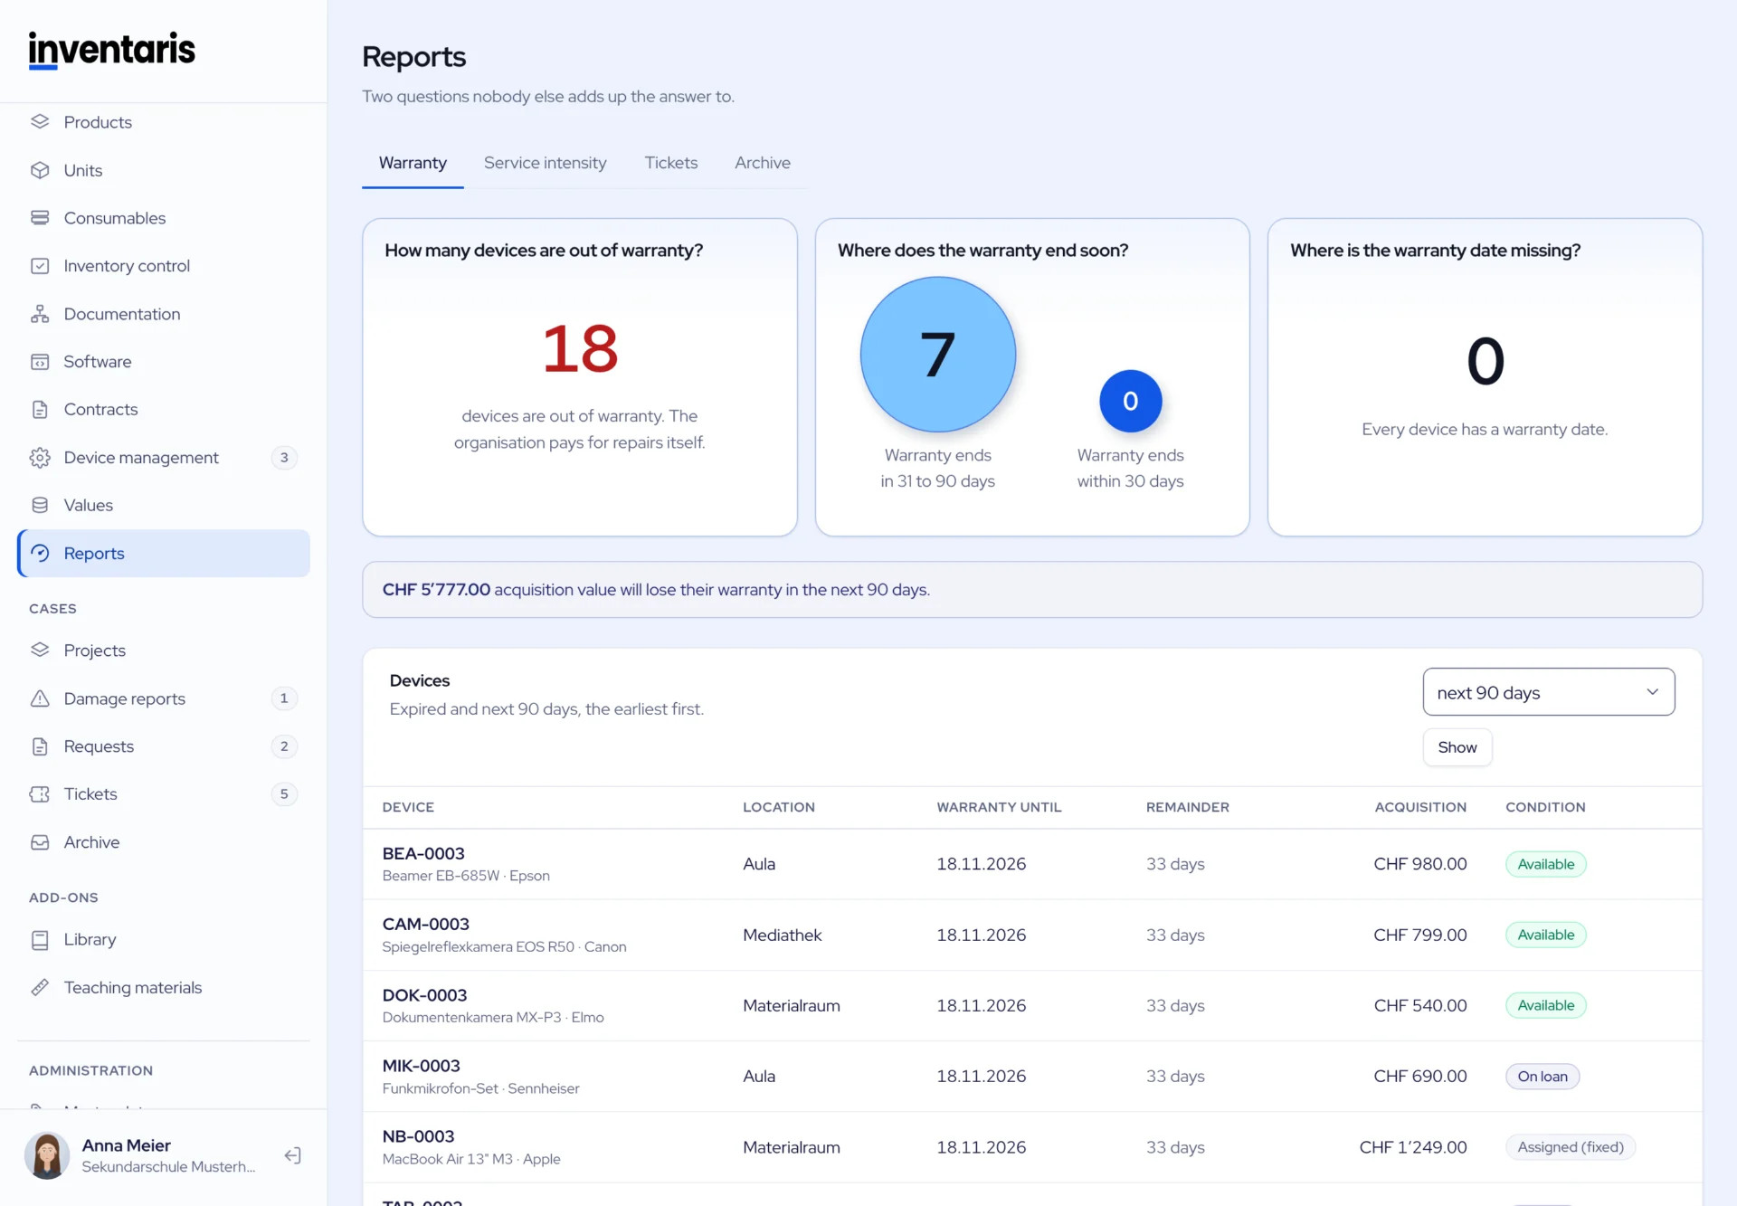Click the Contracts document icon

40,410
